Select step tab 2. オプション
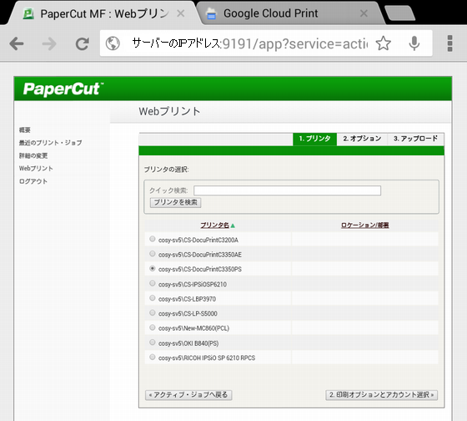This screenshot has width=467, height=421. 362,139
